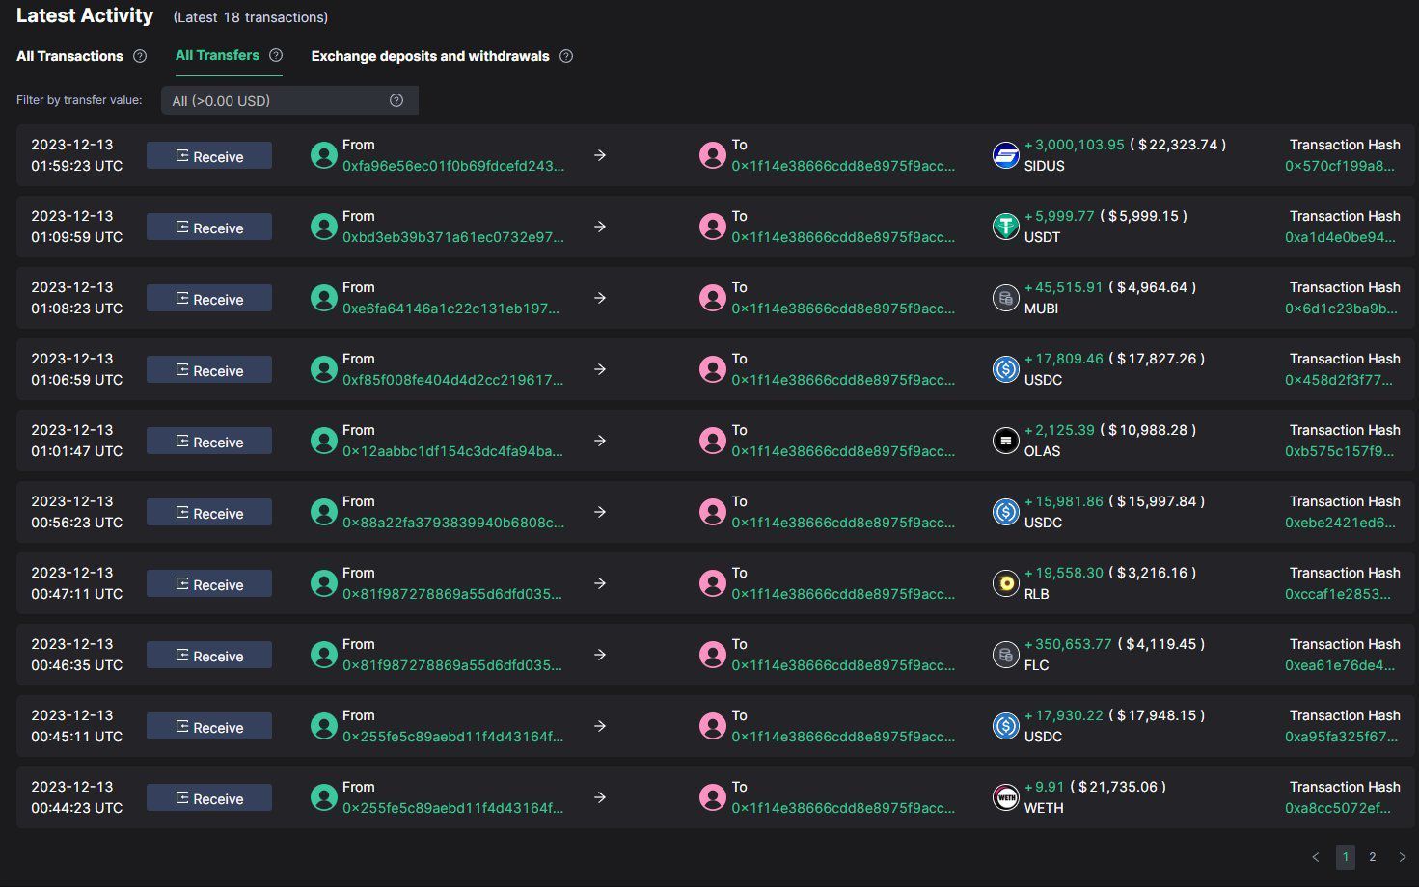Click the WETH token icon
Screen dimensions: 1419x887
point(1005,797)
